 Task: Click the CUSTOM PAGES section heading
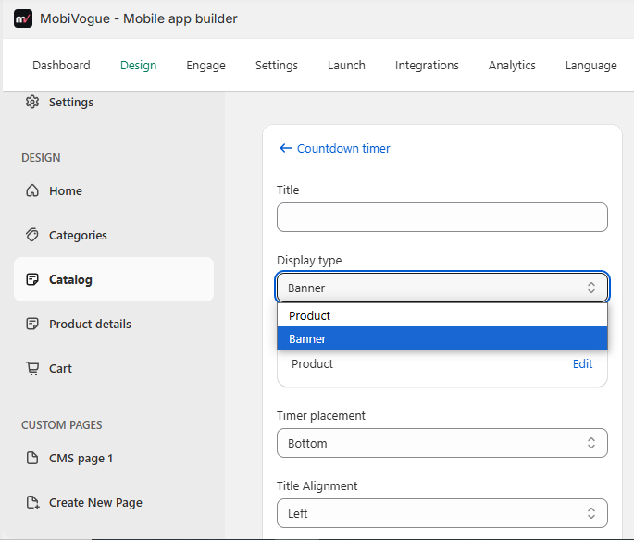62,425
